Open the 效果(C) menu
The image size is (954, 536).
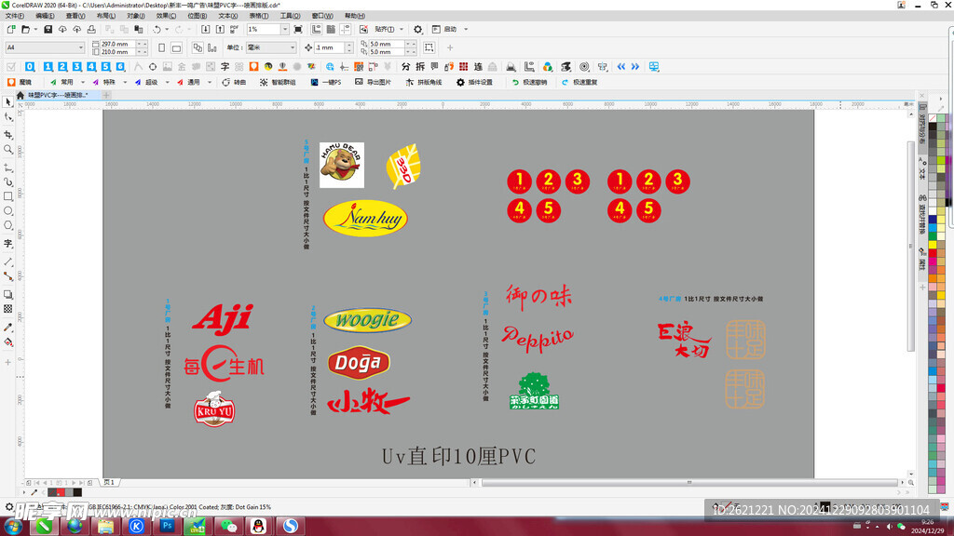click(x=166, y=16)
